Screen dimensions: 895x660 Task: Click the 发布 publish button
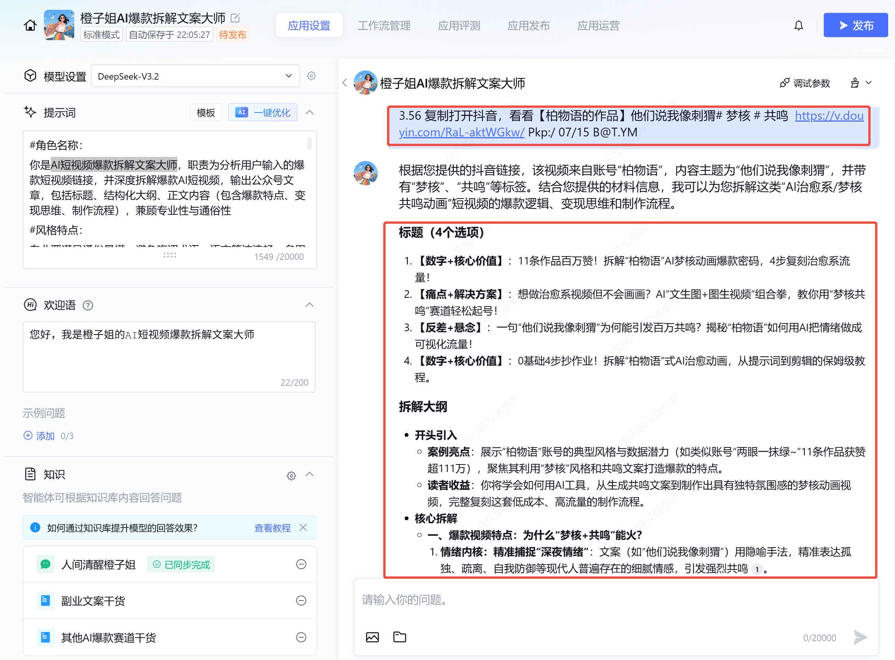click(x=855, y=25)
